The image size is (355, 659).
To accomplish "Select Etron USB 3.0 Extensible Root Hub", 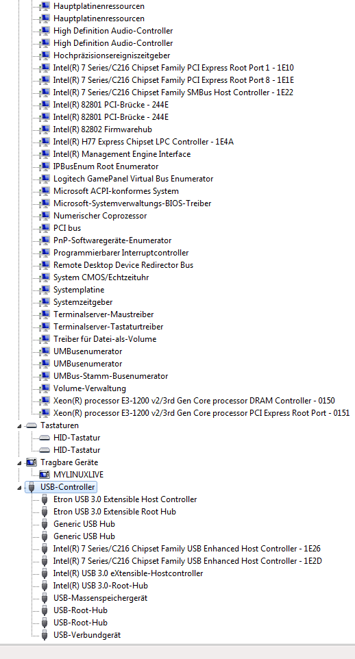I will coord(114,512).
